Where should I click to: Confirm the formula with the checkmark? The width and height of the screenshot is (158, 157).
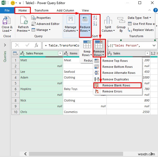27,45
